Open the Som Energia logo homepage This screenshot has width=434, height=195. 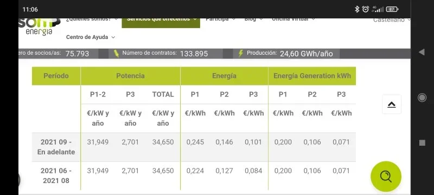[x=39, y=27]
